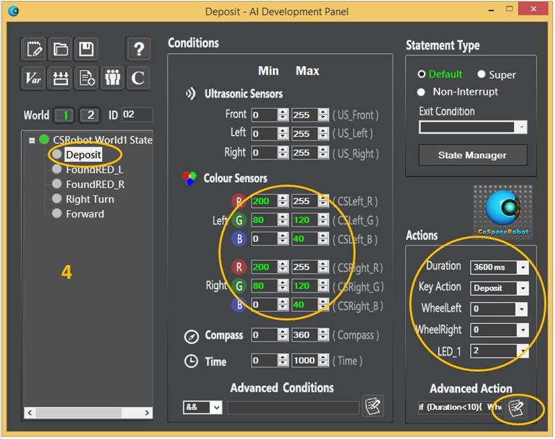This screenshot has width=555, height=439.
Task: Expand the Exit Condition dropdown
Action: click(521, 127)
